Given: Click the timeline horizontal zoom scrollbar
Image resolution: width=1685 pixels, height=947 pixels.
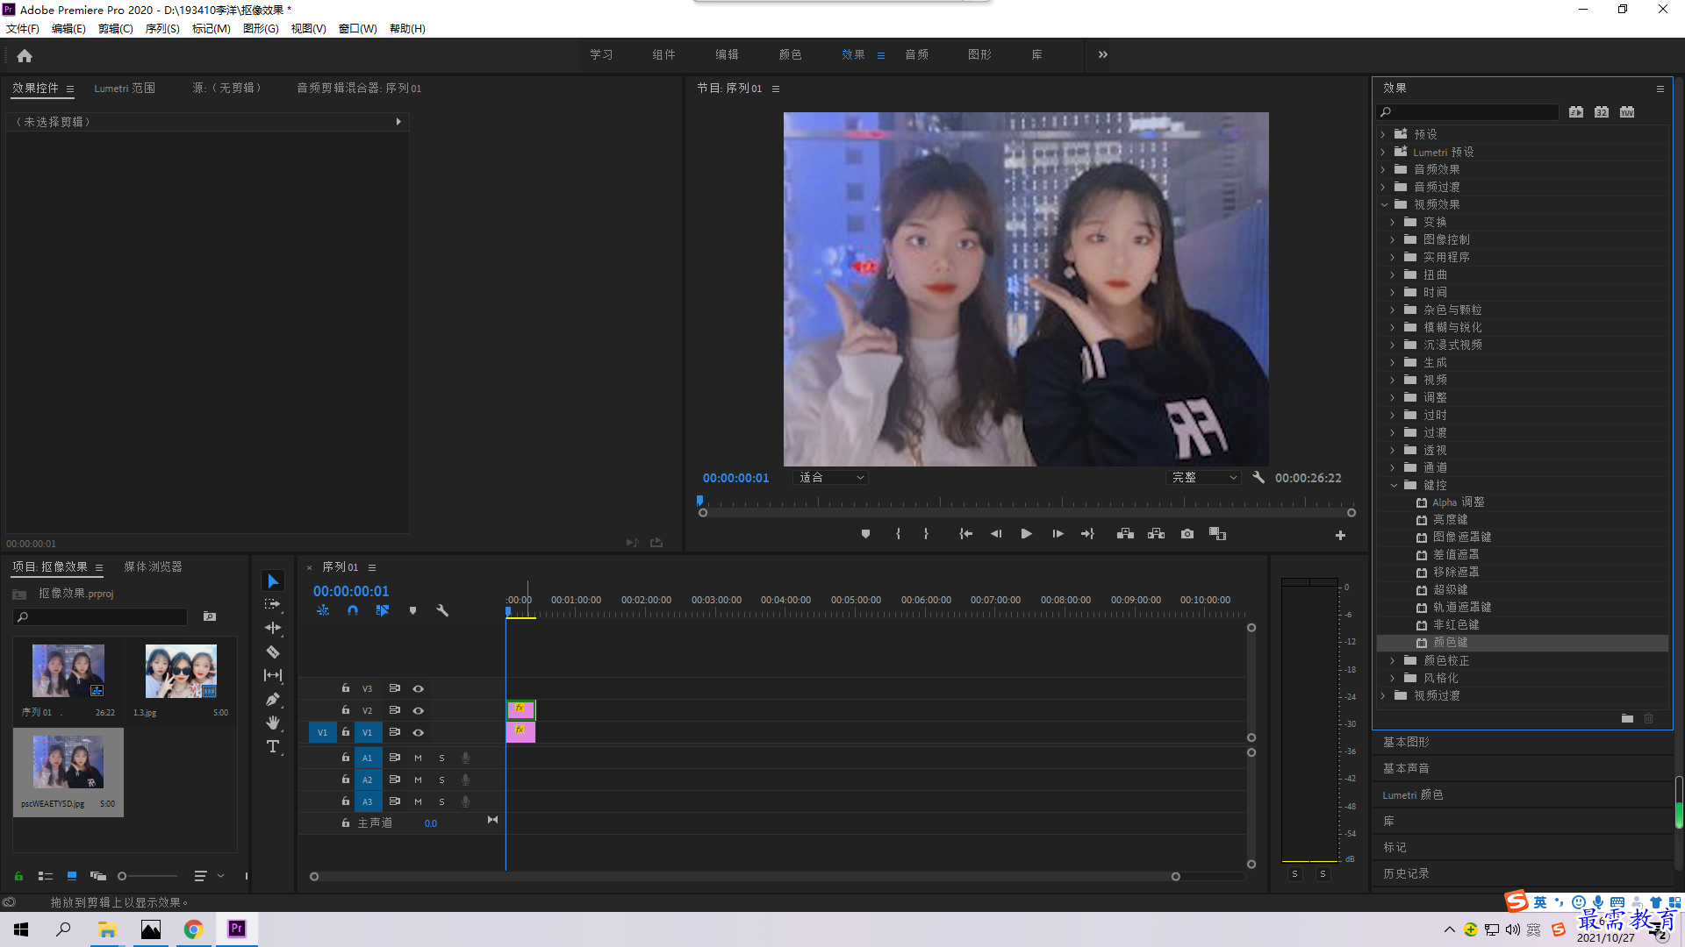Looking at the screenshot, I should pos(744,876).
